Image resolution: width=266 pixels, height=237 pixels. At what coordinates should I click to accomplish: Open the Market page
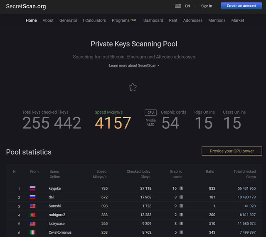point(238,20)
